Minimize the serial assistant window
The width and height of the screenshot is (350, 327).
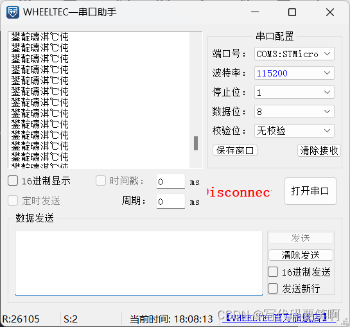[255, 12]
